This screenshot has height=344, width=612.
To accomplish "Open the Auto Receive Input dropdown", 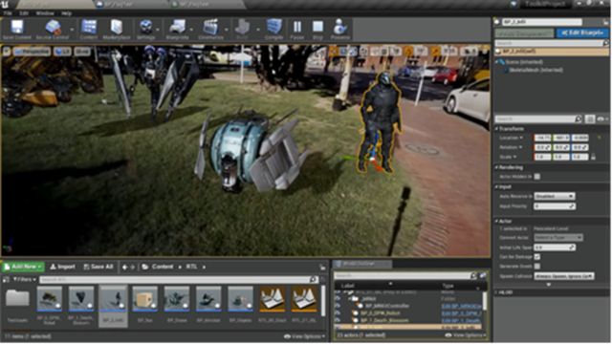I will [x=555, y=196].
